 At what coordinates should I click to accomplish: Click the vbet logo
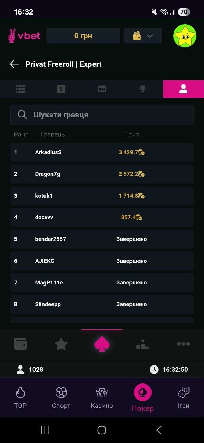(24, 36)
